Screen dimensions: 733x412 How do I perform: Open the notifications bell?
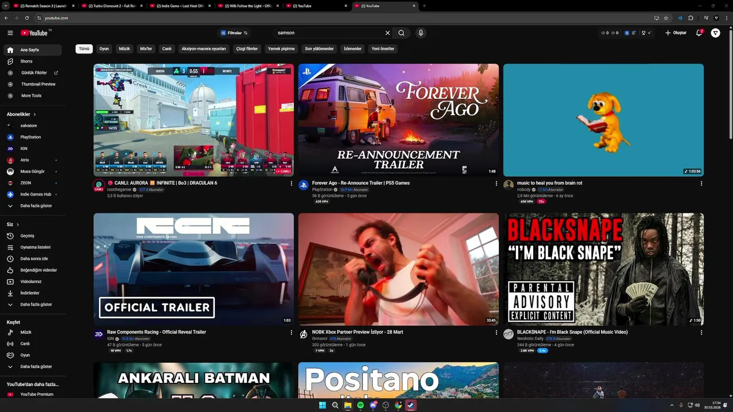point(699,33)
